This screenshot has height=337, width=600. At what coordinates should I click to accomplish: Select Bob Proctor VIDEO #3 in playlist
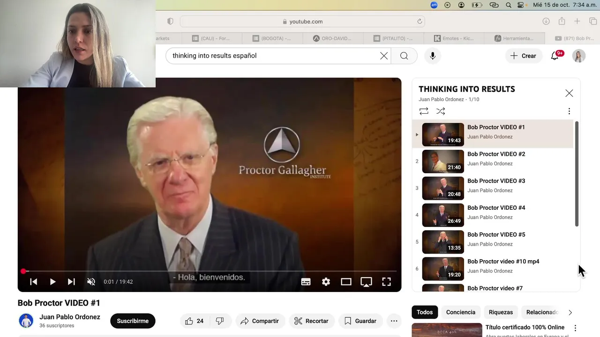(x=493, y=188)
